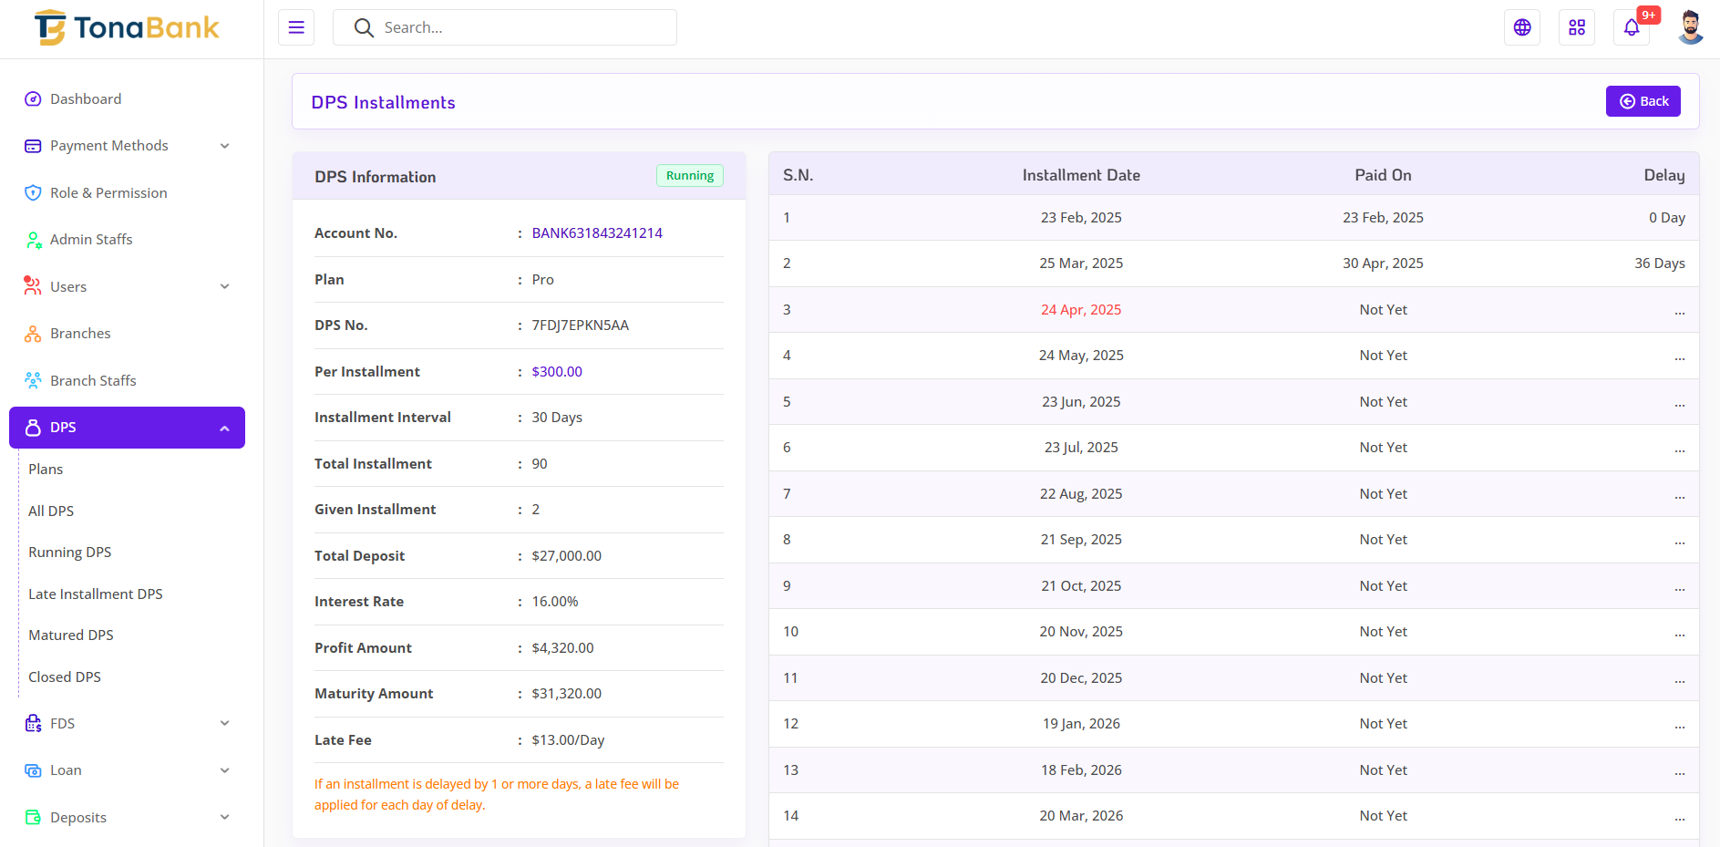Viewport: 1720px width, 847px height.
Task: Open Branch Staffs section
Action: click(93, 381)
